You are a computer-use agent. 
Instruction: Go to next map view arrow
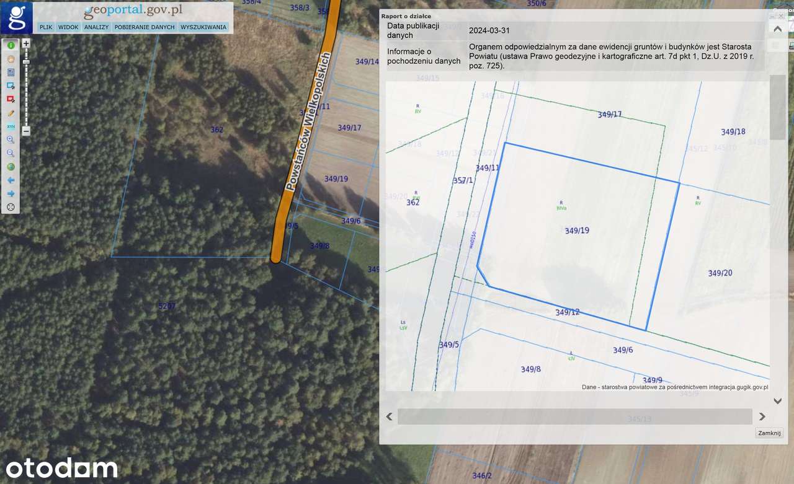coord(11,194)
